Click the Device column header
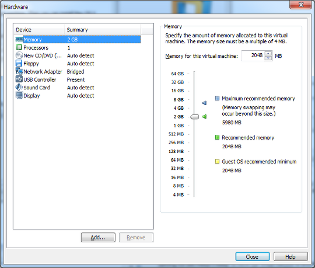Viewport: 315px width, 268px height. (39, 30)
